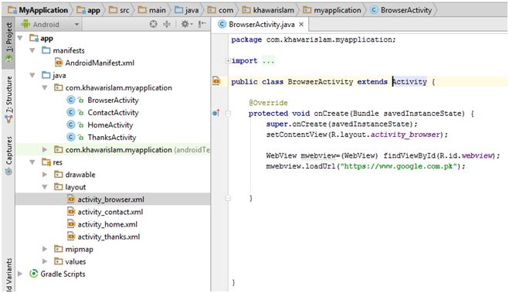This screenshot has height=293, width=509.
Task: Expand the Gradle Scripts node
Action: tap(20, 274)
